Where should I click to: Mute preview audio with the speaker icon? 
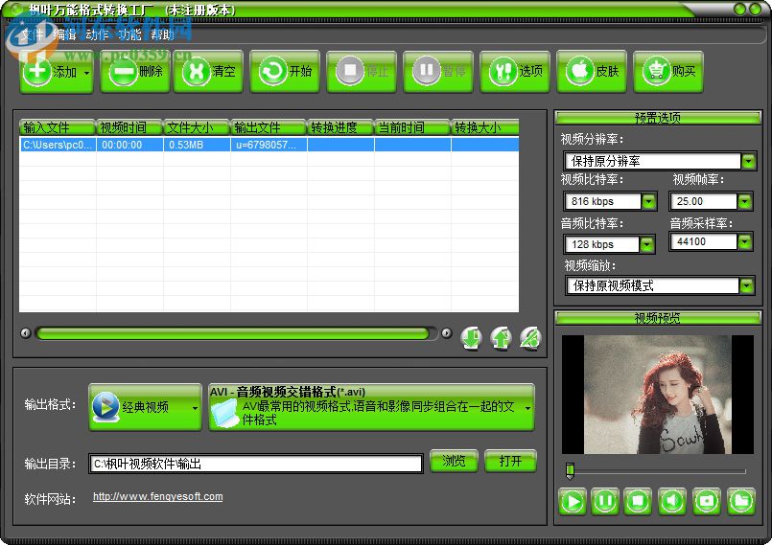tap(672, 502)
